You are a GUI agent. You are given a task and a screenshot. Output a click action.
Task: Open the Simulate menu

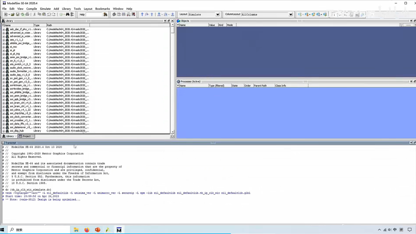click(x=45, y=9)
